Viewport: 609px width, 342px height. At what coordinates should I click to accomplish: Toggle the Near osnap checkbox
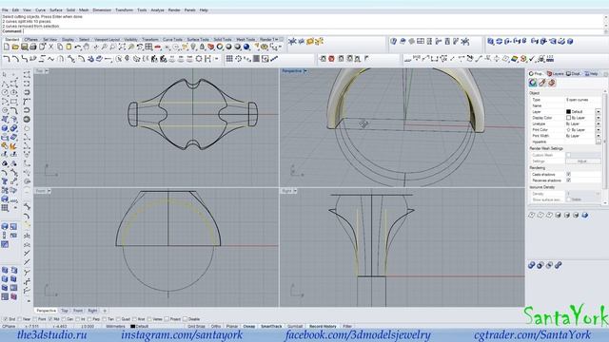pyautogui.click(x=20, y=319)
